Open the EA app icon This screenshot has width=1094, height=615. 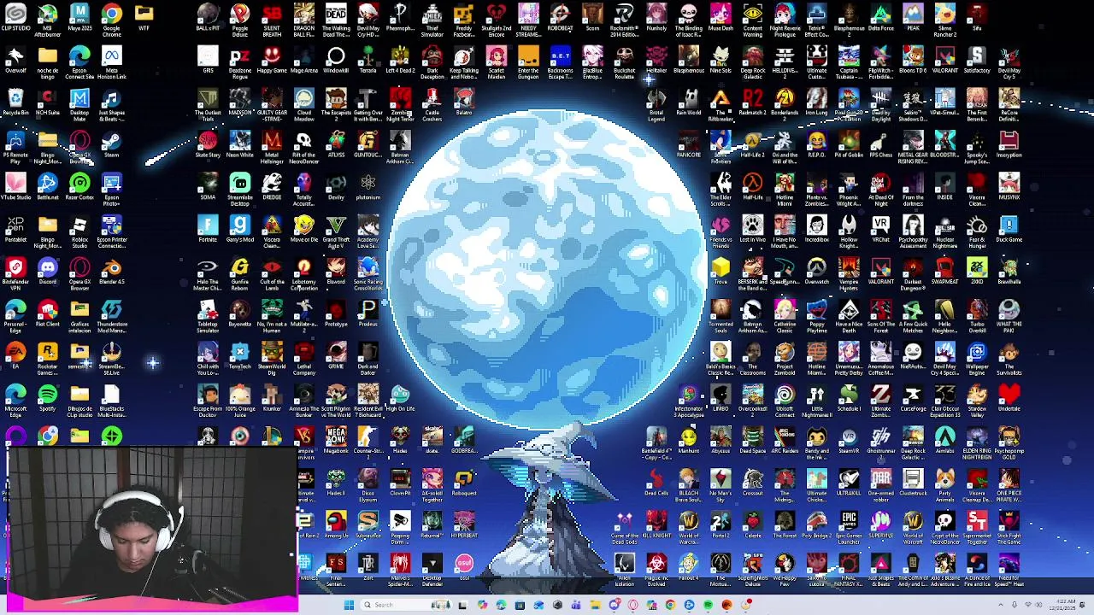(15, 355)
